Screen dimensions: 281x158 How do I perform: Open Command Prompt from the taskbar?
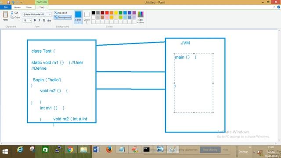pos(146,150)
